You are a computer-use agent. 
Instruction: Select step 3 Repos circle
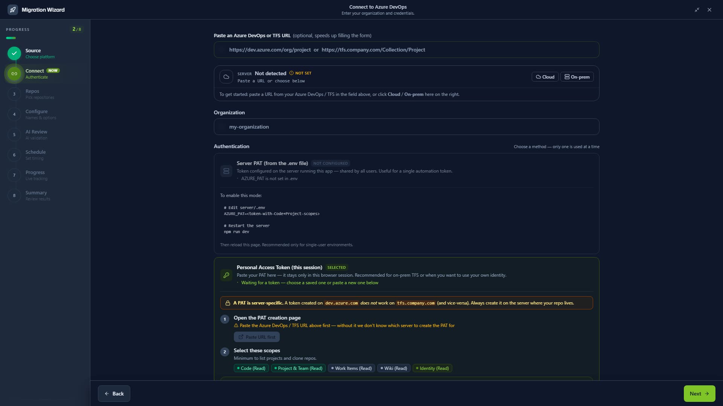pyautogui.click(x=14, y=94)
